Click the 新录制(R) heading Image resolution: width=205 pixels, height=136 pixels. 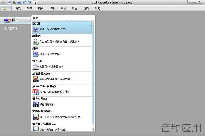[x=38, y=36]
